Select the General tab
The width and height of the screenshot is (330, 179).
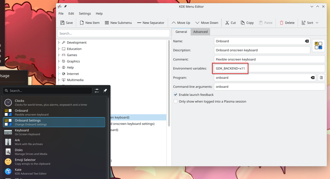[x=181, y=32]
